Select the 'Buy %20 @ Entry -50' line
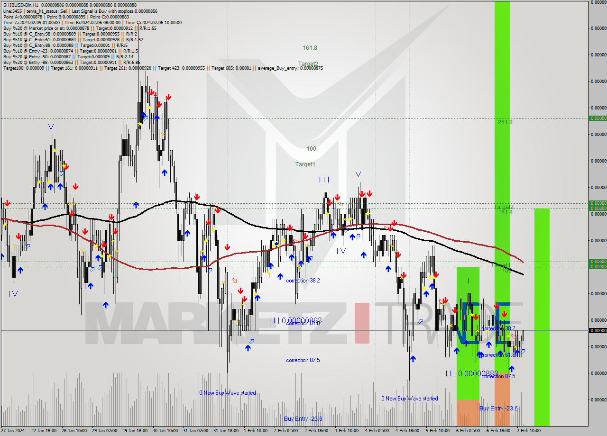 point(68,56)
